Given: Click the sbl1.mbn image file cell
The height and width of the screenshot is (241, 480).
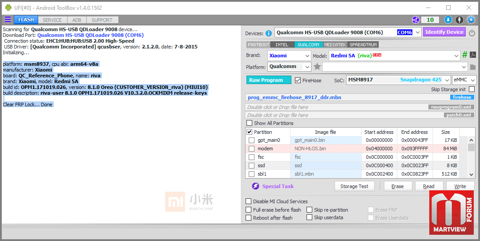Looking at the screenshot, I should [326, 174].
